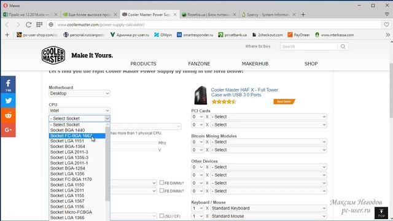Viewport: 393px width, 221px height.
Task: Open a new browser tab
Action: tap(303, 15)
